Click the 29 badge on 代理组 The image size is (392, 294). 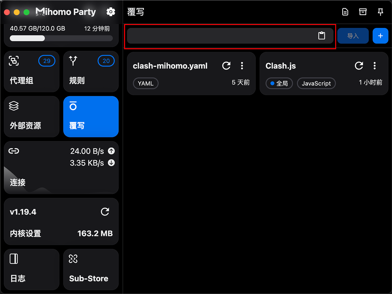click(47, 61)
